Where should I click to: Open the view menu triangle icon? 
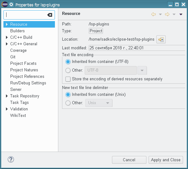[181, 14]
